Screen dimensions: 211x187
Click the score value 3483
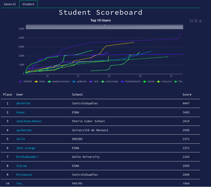pyautogui.click(x=186, y=112)
